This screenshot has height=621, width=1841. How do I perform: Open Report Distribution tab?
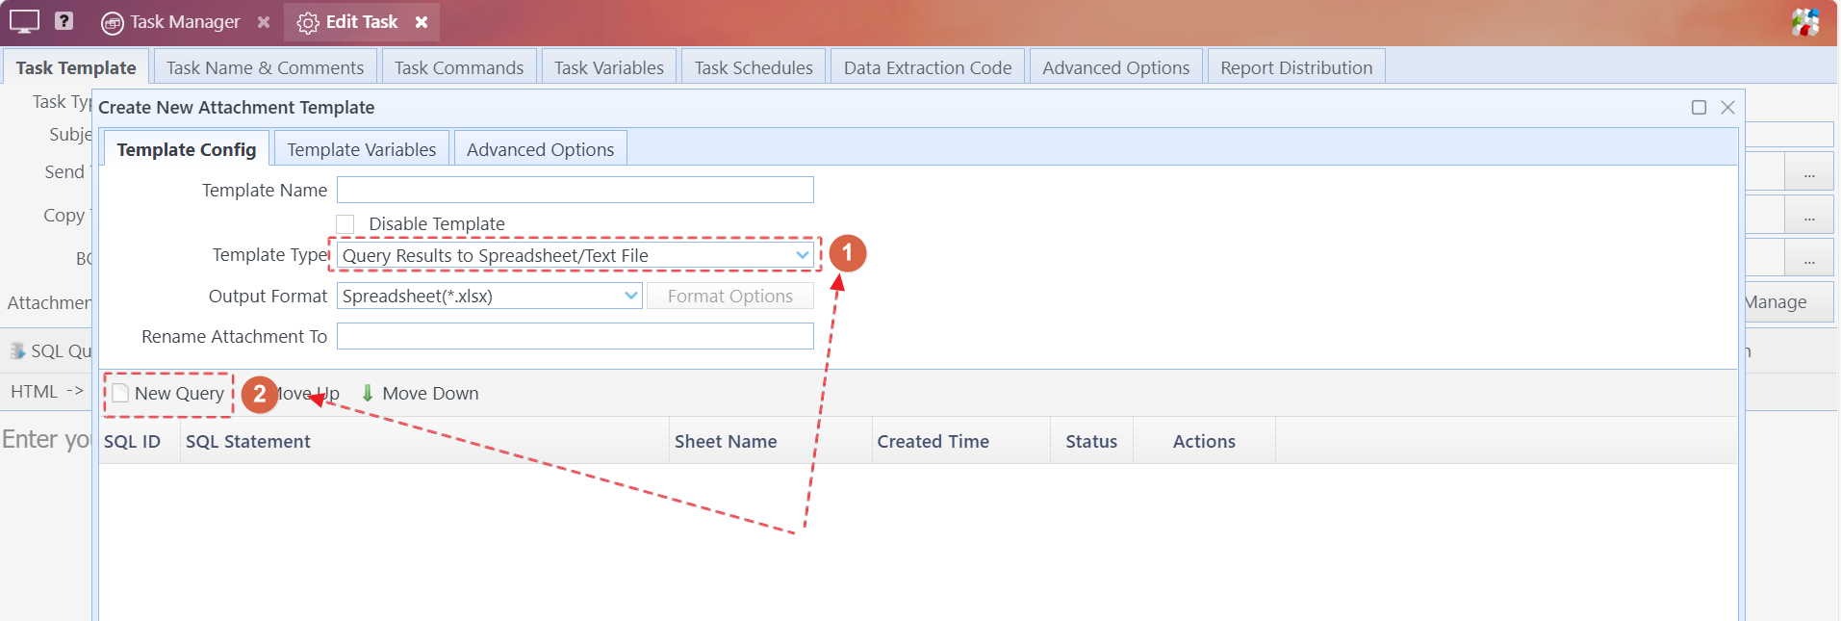(1296, 67)
